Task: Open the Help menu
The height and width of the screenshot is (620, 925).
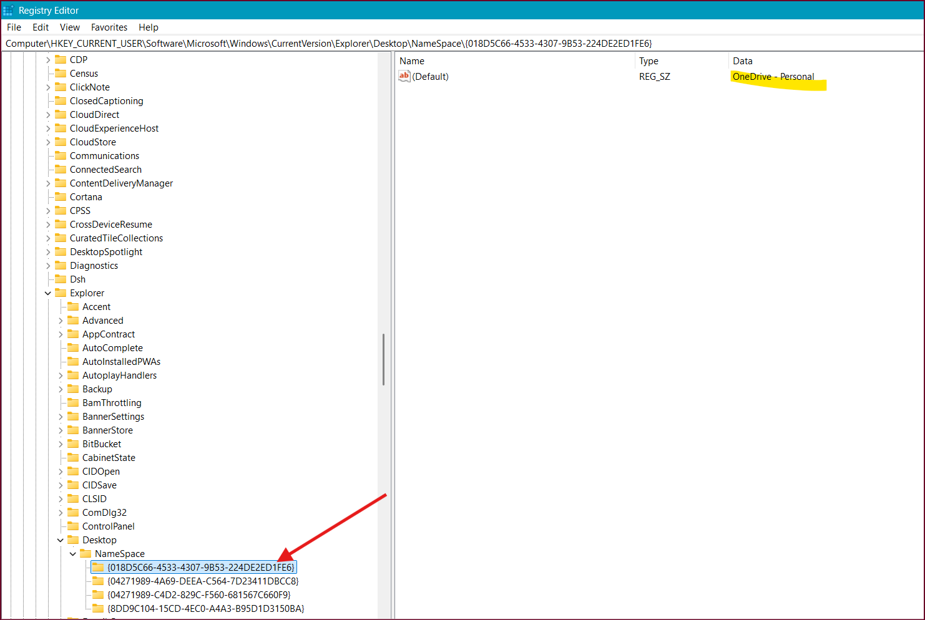Action: tap(149, 27)
